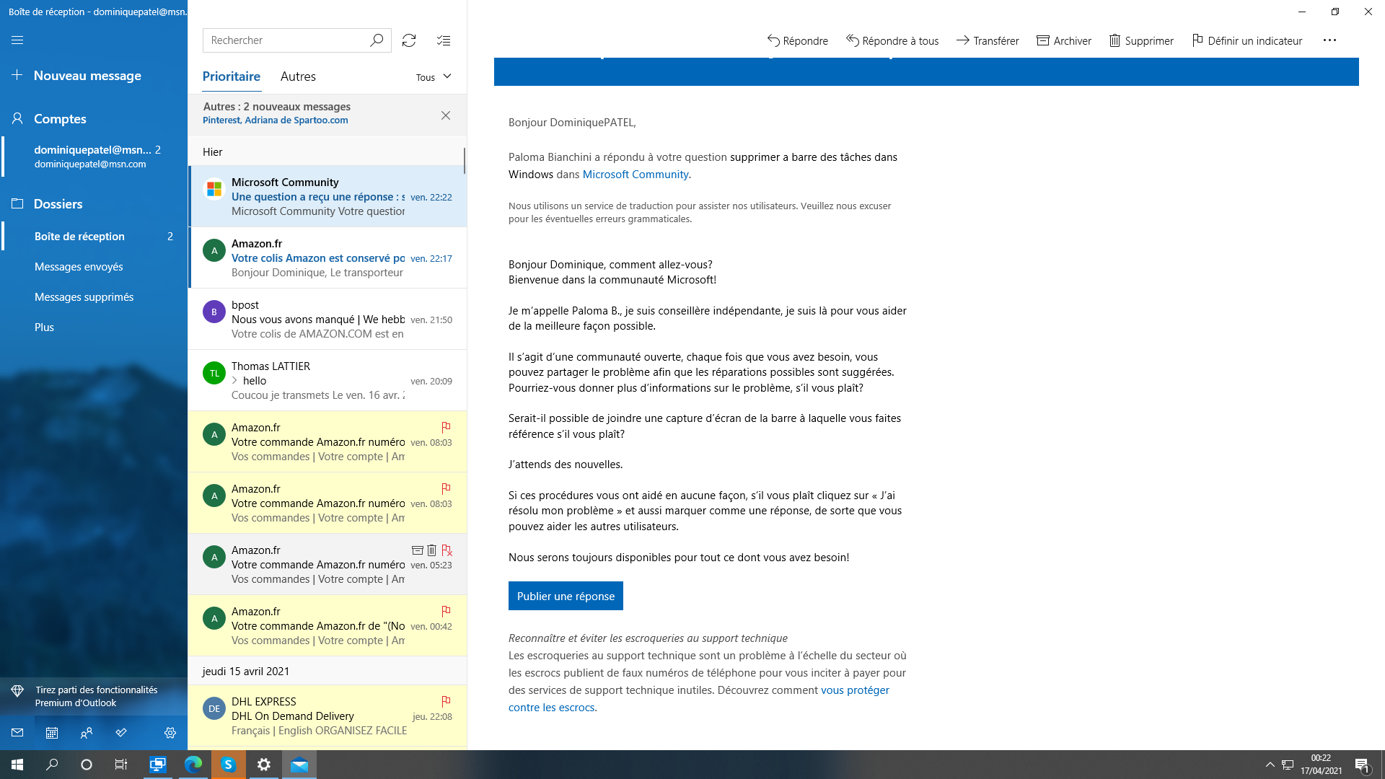Open more actions ellipsis menu
Viewport: 1385px width, 779px height.
(x=1329, y=40)
